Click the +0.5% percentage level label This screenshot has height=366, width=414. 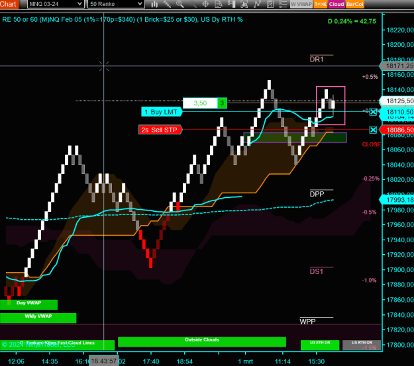(370, 77)
